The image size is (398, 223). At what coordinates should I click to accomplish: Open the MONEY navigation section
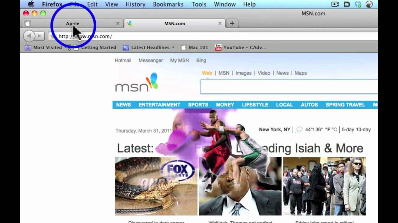tap(225, 105)
